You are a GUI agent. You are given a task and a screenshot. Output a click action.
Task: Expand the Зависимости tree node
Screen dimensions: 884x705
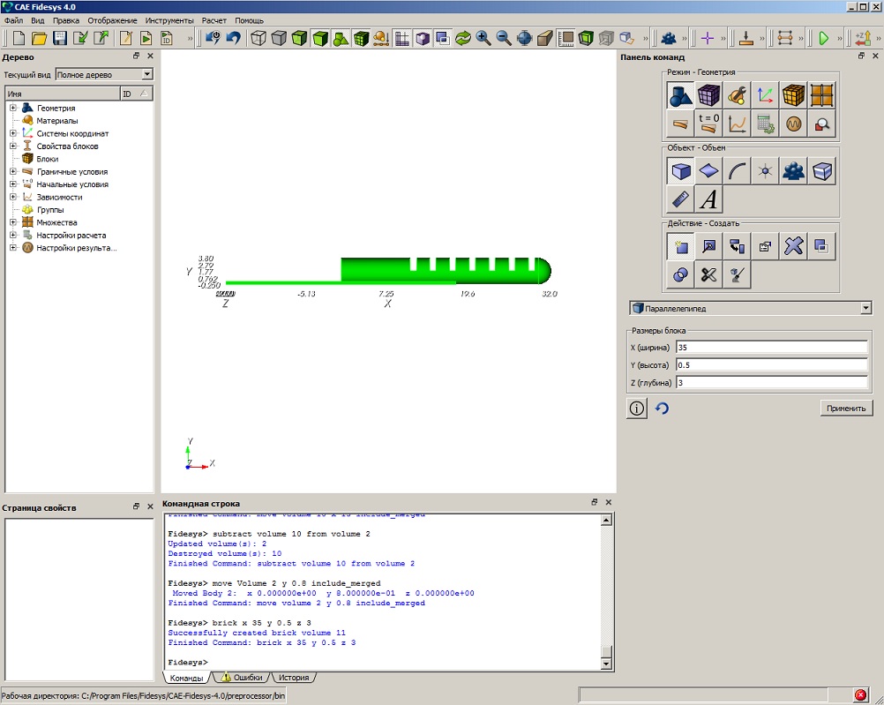click(13, 196)
